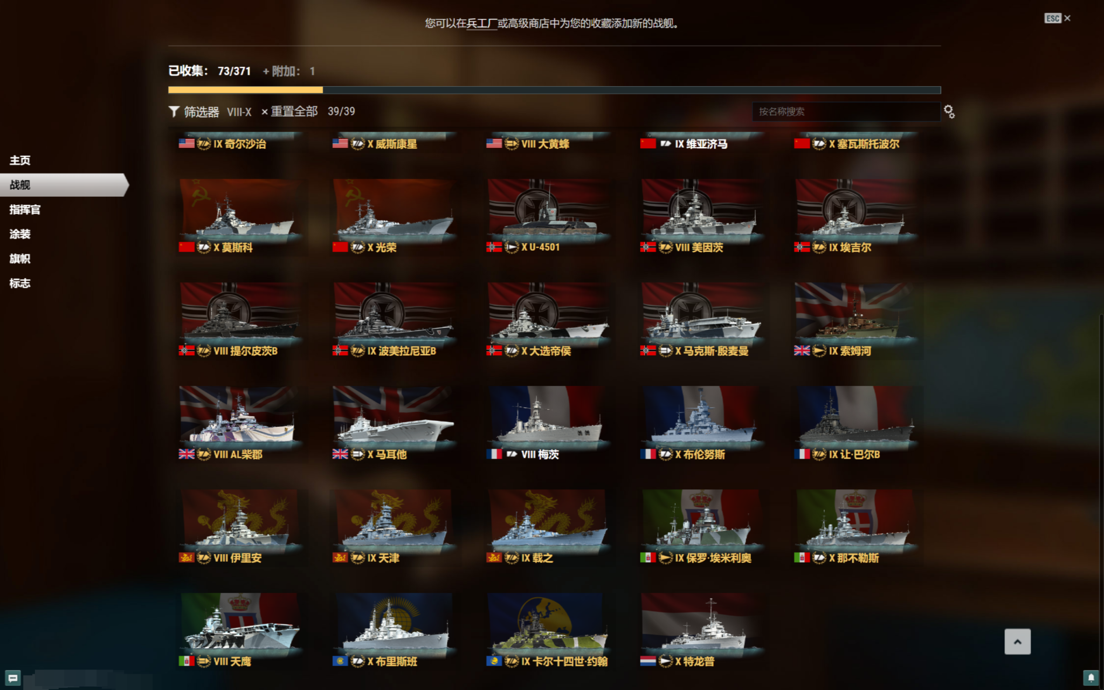1104x690 pixels.
Task: Close the screen with ESC X
Action: pyautogui.click(x=1058, y=18)
